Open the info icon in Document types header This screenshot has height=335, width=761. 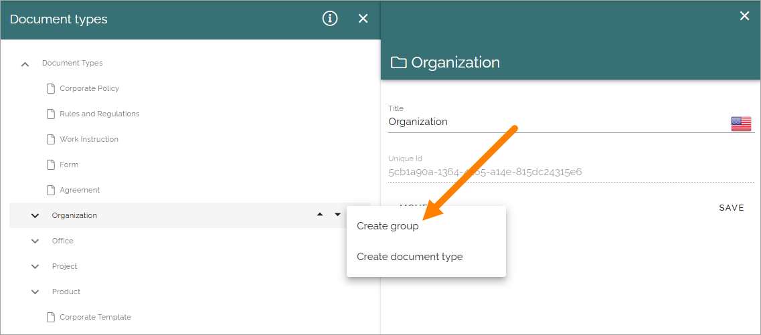click(329, 19)
